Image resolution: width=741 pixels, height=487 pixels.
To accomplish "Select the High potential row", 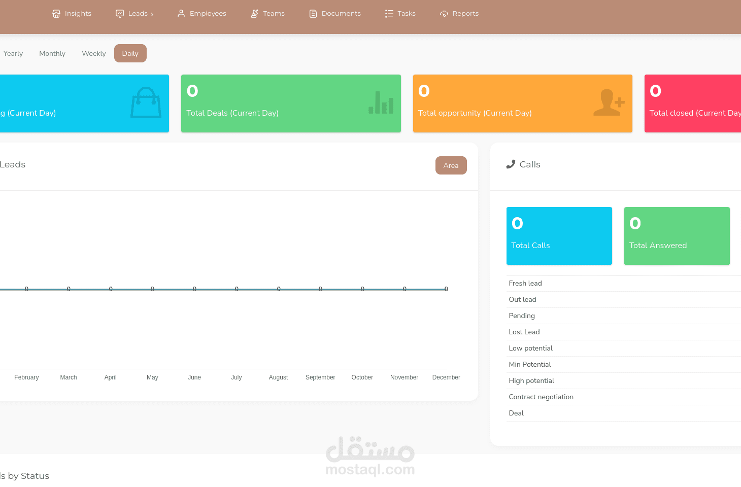I will tap(624, 381).
